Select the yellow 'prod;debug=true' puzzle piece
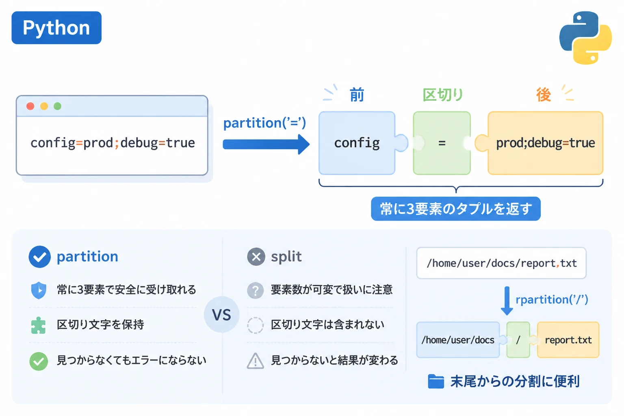 pos(545,143)
